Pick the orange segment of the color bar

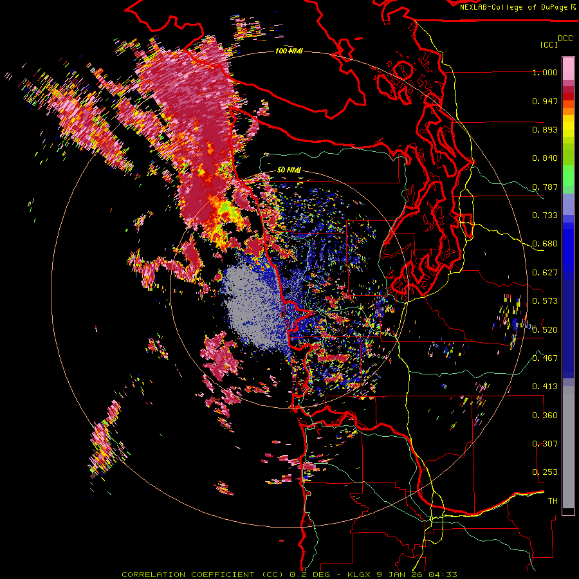568,111
